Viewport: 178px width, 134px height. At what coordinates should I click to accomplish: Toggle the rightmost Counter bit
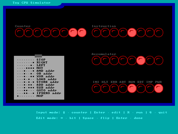pyautogui.click(x=82, y=33)
